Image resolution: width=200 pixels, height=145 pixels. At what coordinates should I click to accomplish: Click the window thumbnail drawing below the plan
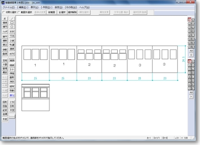(x=36, y=97)
